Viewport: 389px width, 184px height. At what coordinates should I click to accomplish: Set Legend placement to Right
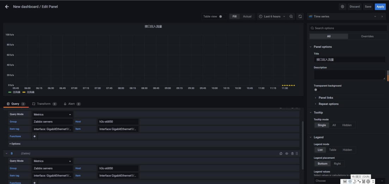tap(337, 164)
